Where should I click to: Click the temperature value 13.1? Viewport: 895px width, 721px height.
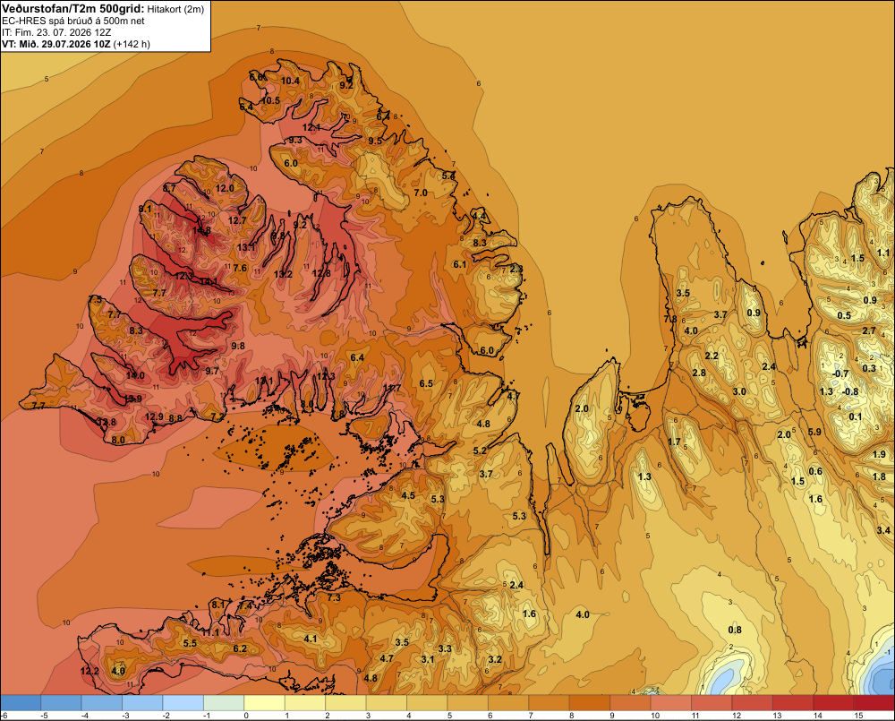[246, 247]
